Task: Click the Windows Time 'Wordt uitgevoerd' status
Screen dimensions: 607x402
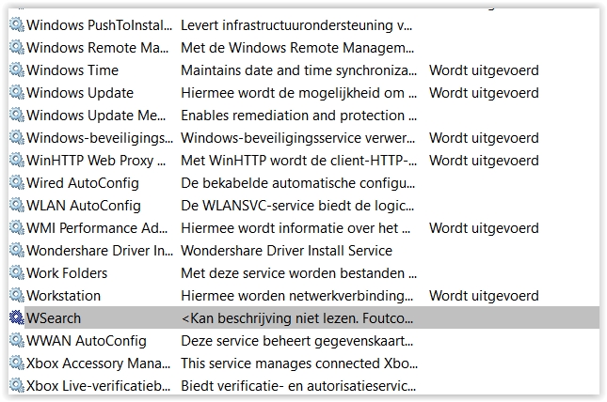Action: pyautogui.click(x=484, y=70)
